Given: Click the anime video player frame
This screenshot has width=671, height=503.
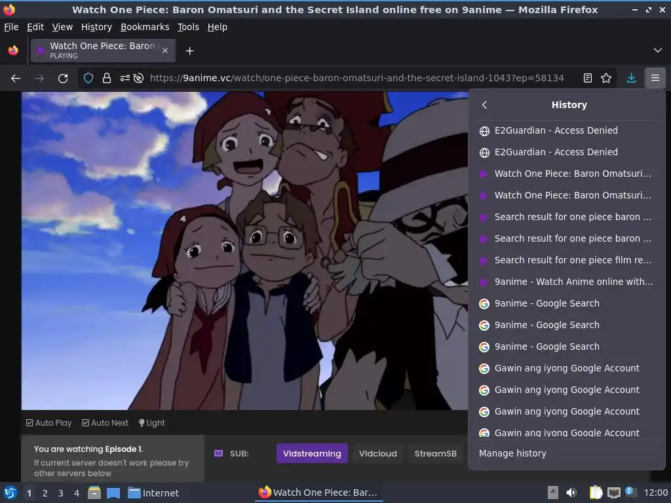Looking at the screenshot, I should [x=245, y=251].
